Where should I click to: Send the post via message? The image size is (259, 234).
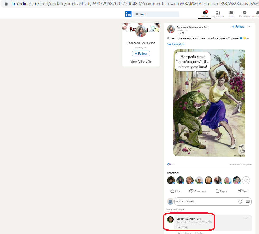point(243,191)
